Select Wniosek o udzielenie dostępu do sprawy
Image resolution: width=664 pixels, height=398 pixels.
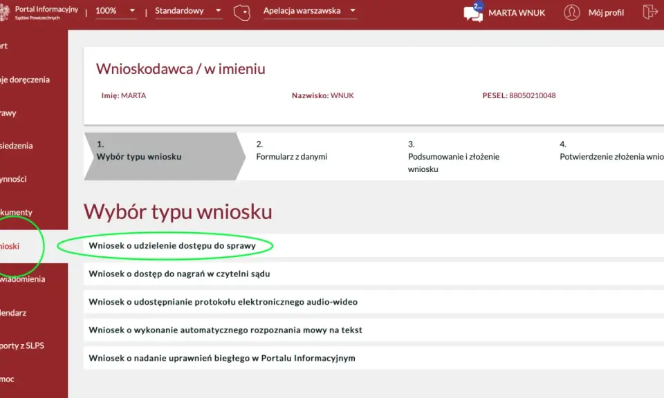click(373, 246)
